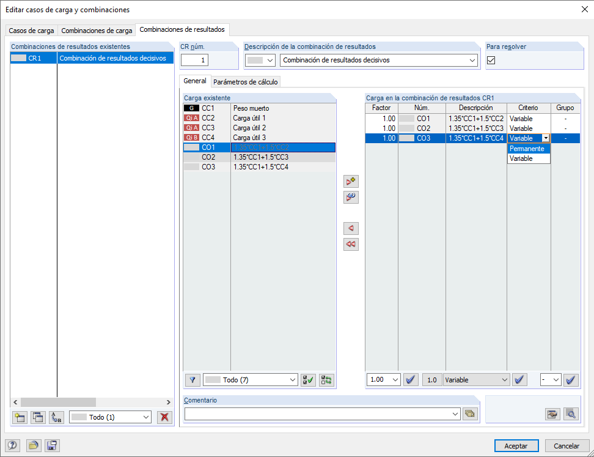Click the filter funnel icon under Carga existente

(x=193, y=380)
